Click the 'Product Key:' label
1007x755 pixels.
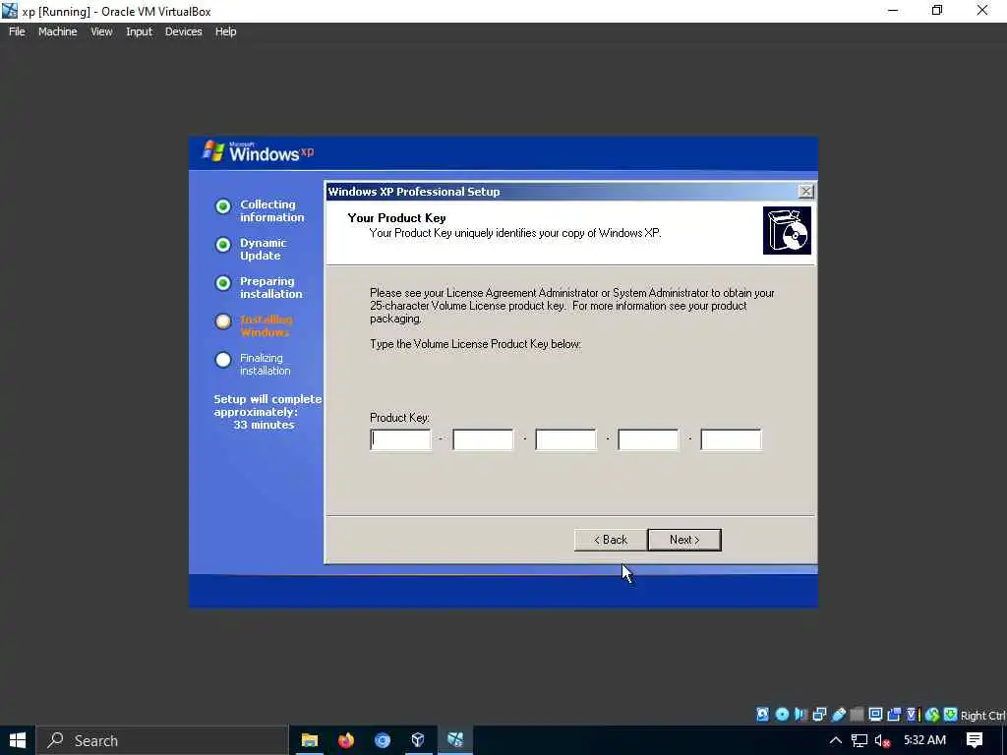tap(399, 417)
